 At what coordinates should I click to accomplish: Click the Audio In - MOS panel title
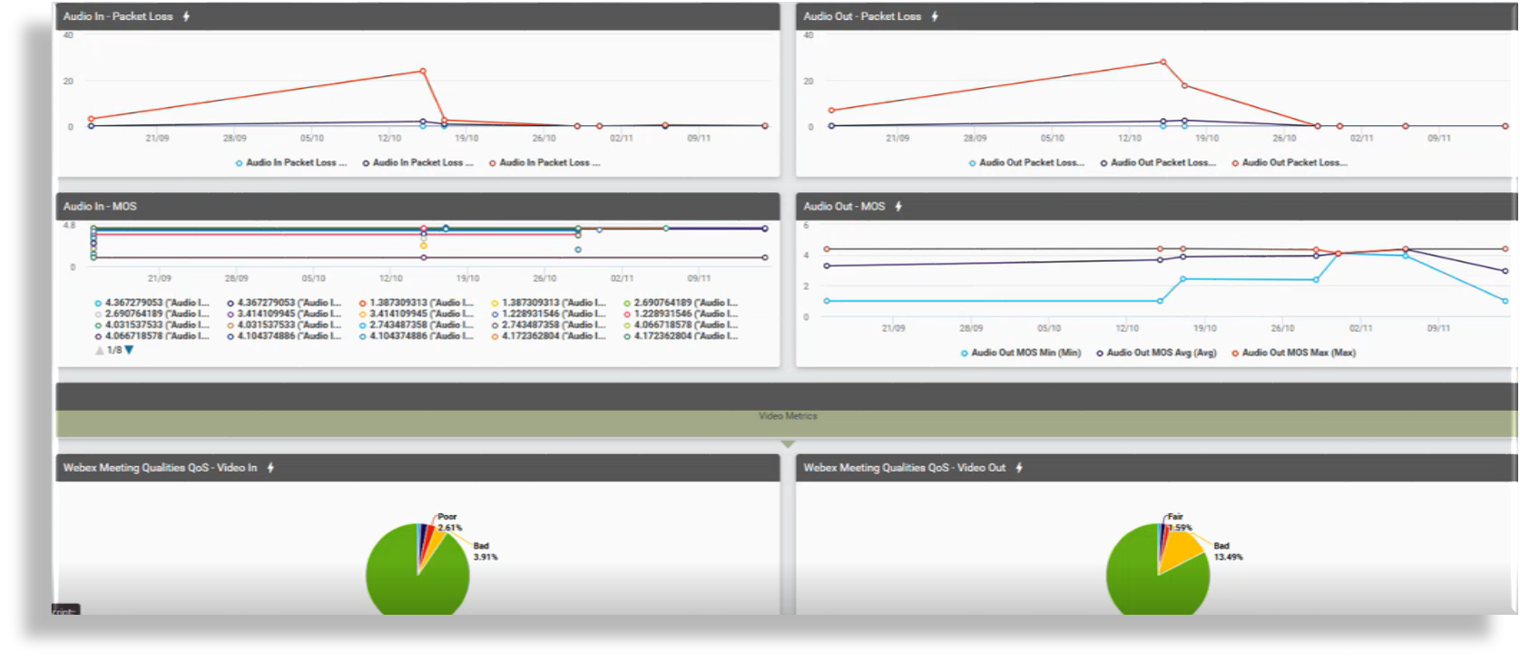[x=100, y=207]
